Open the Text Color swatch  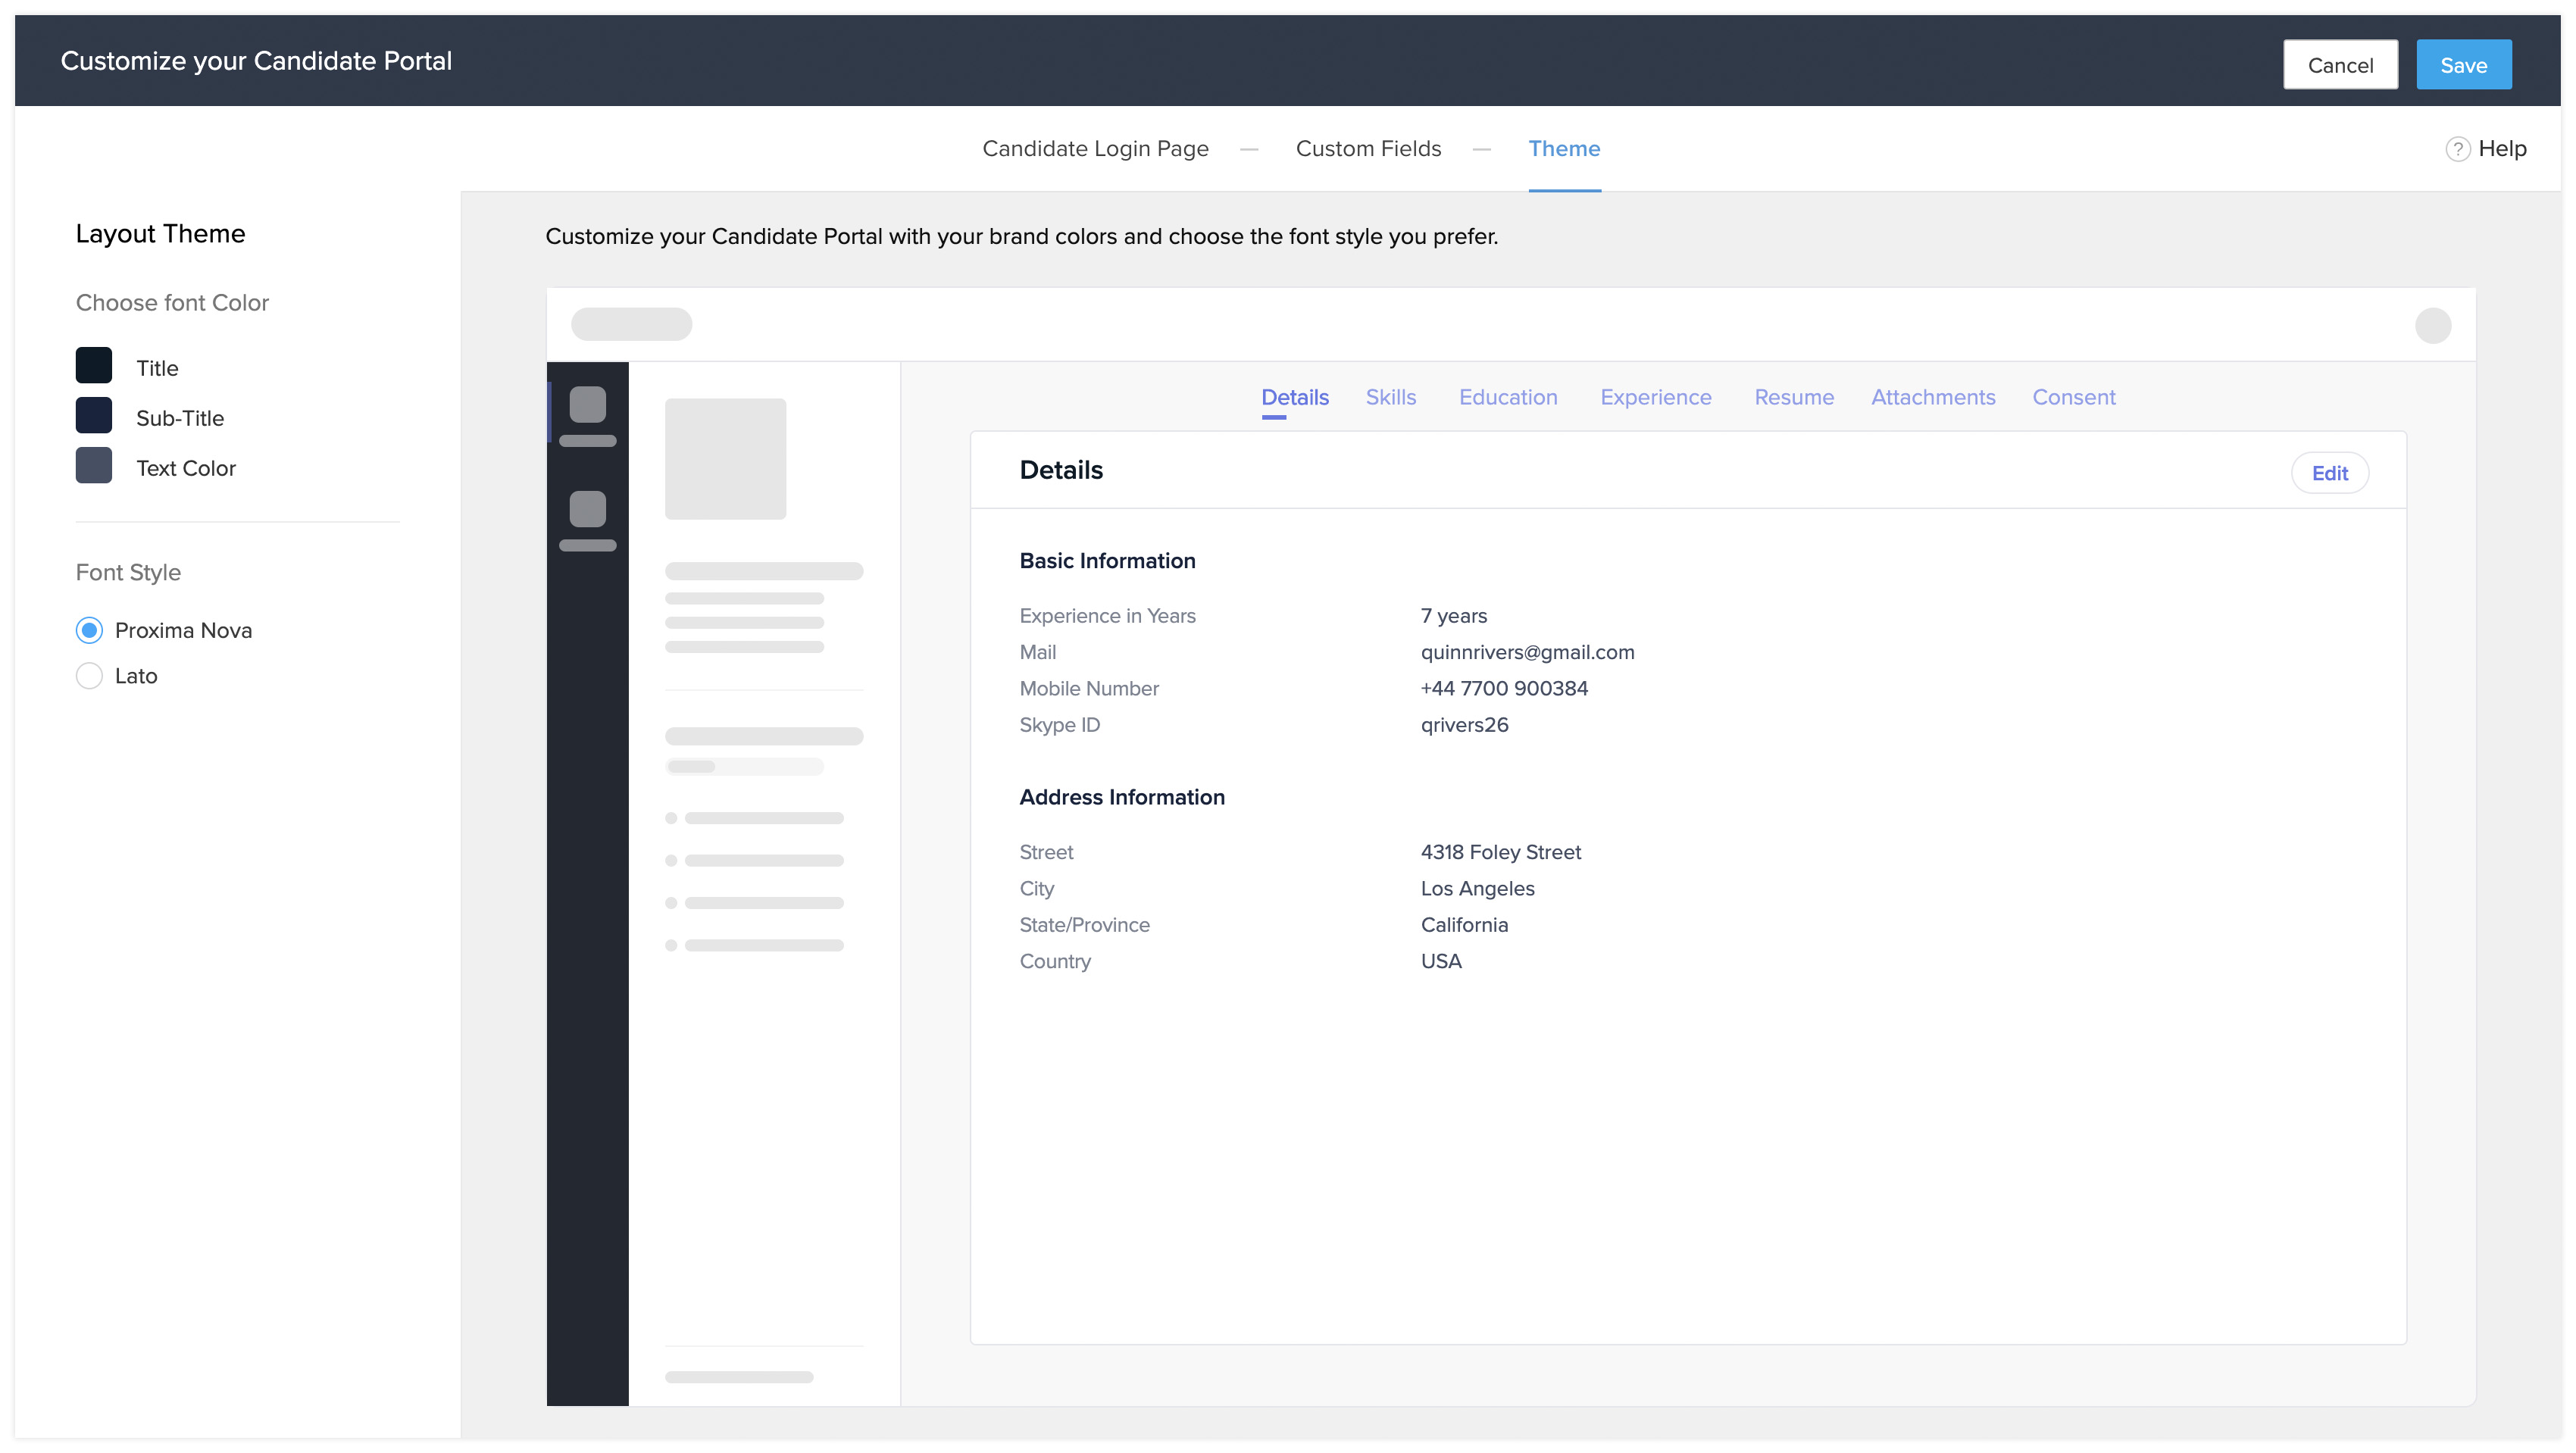pyautogui.click(x=94, y=466)
